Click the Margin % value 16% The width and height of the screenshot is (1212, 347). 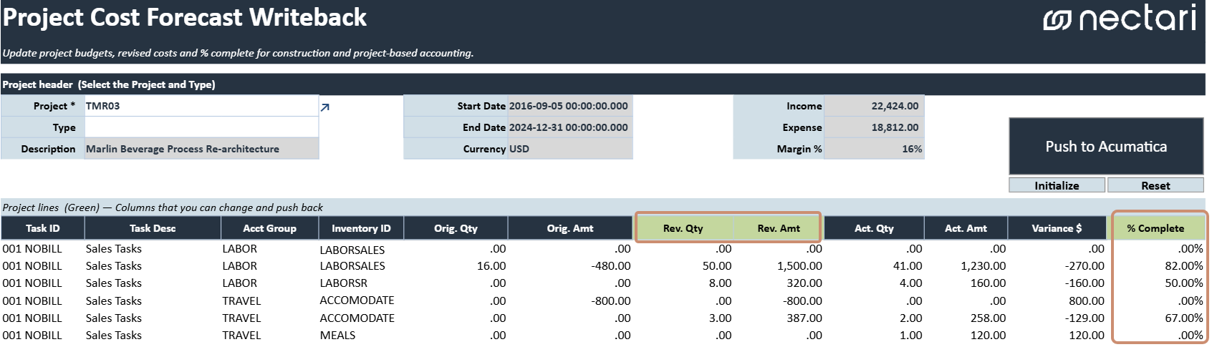pyautogui.click(x=874, y=149)
